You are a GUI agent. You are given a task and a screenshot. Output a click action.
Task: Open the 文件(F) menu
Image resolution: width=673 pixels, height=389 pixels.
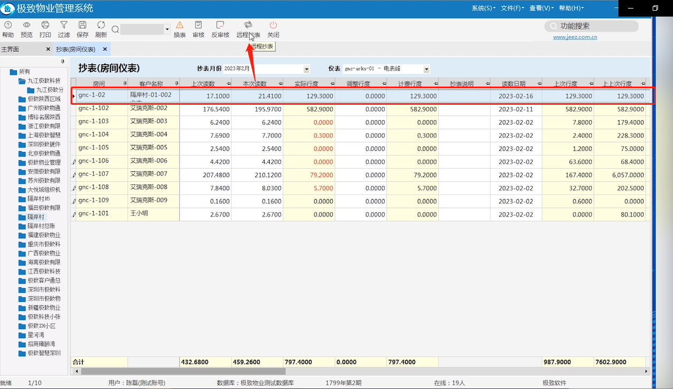point(513,8)
